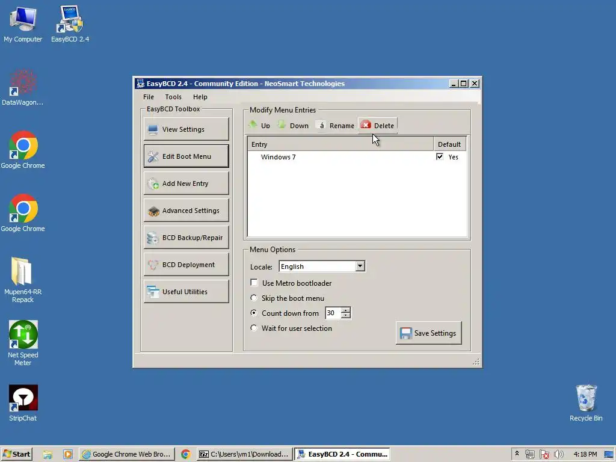Open Useful Utilities
Screen dimensions: 616x462
point(186,292)
